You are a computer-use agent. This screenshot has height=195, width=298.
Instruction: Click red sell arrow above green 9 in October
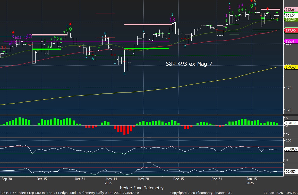(70, 24)
